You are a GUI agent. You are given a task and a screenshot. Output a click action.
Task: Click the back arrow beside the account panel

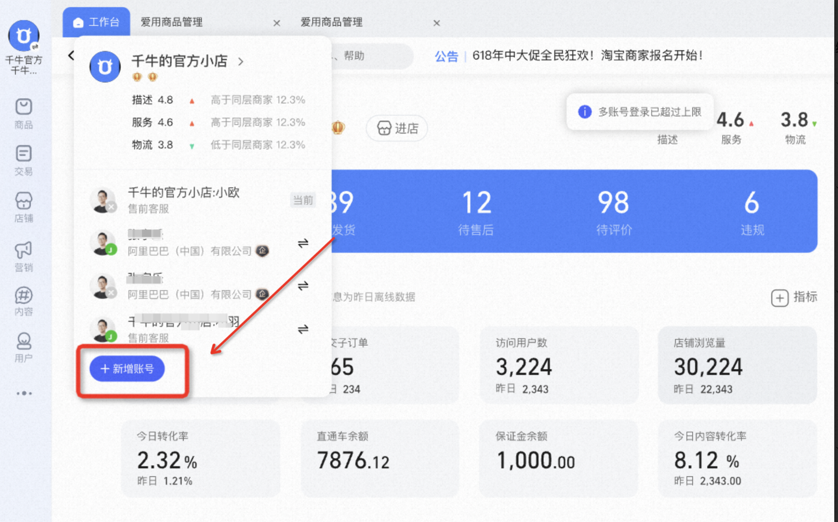point(71,55)
